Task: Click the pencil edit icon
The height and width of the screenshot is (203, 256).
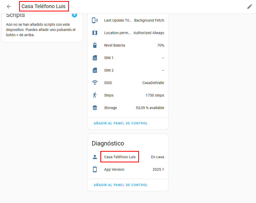Action: [249, 7]
